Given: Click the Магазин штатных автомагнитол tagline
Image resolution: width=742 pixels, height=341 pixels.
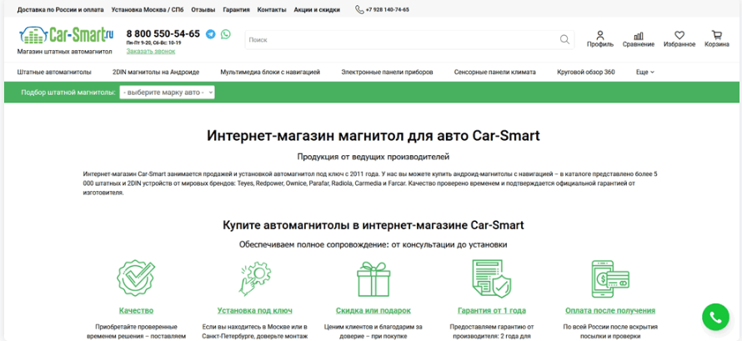Looking at the screenshot, I should [x=65, y=52].
